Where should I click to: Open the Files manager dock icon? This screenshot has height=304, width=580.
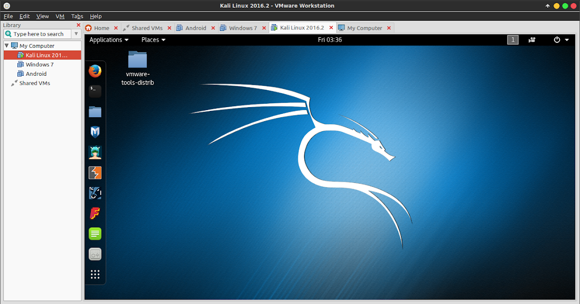(95, 111)
